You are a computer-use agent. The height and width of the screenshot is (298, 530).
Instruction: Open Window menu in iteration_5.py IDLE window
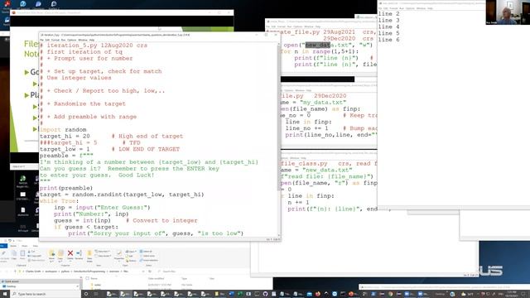pyautogui.click(x=83, y=40)
